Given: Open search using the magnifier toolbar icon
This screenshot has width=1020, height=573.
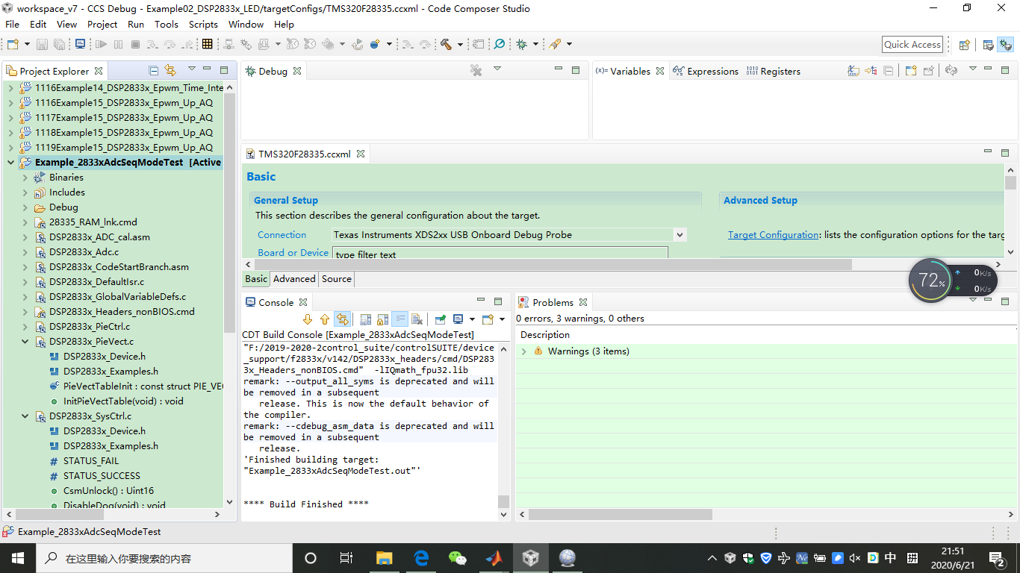Looking at the screenshot, I should coord(497,44).
